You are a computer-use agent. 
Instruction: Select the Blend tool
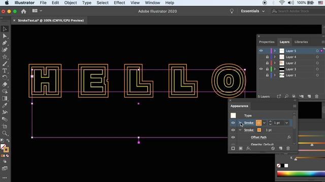(x=5, y=119)
